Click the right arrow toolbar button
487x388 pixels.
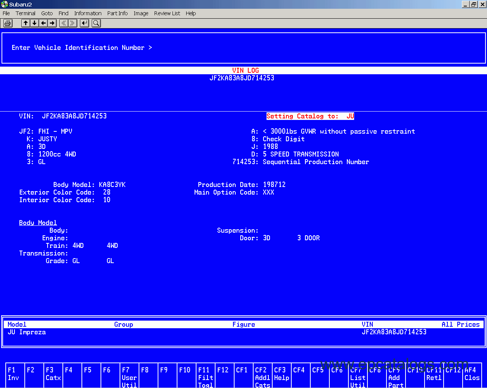(x=53, y=23)
